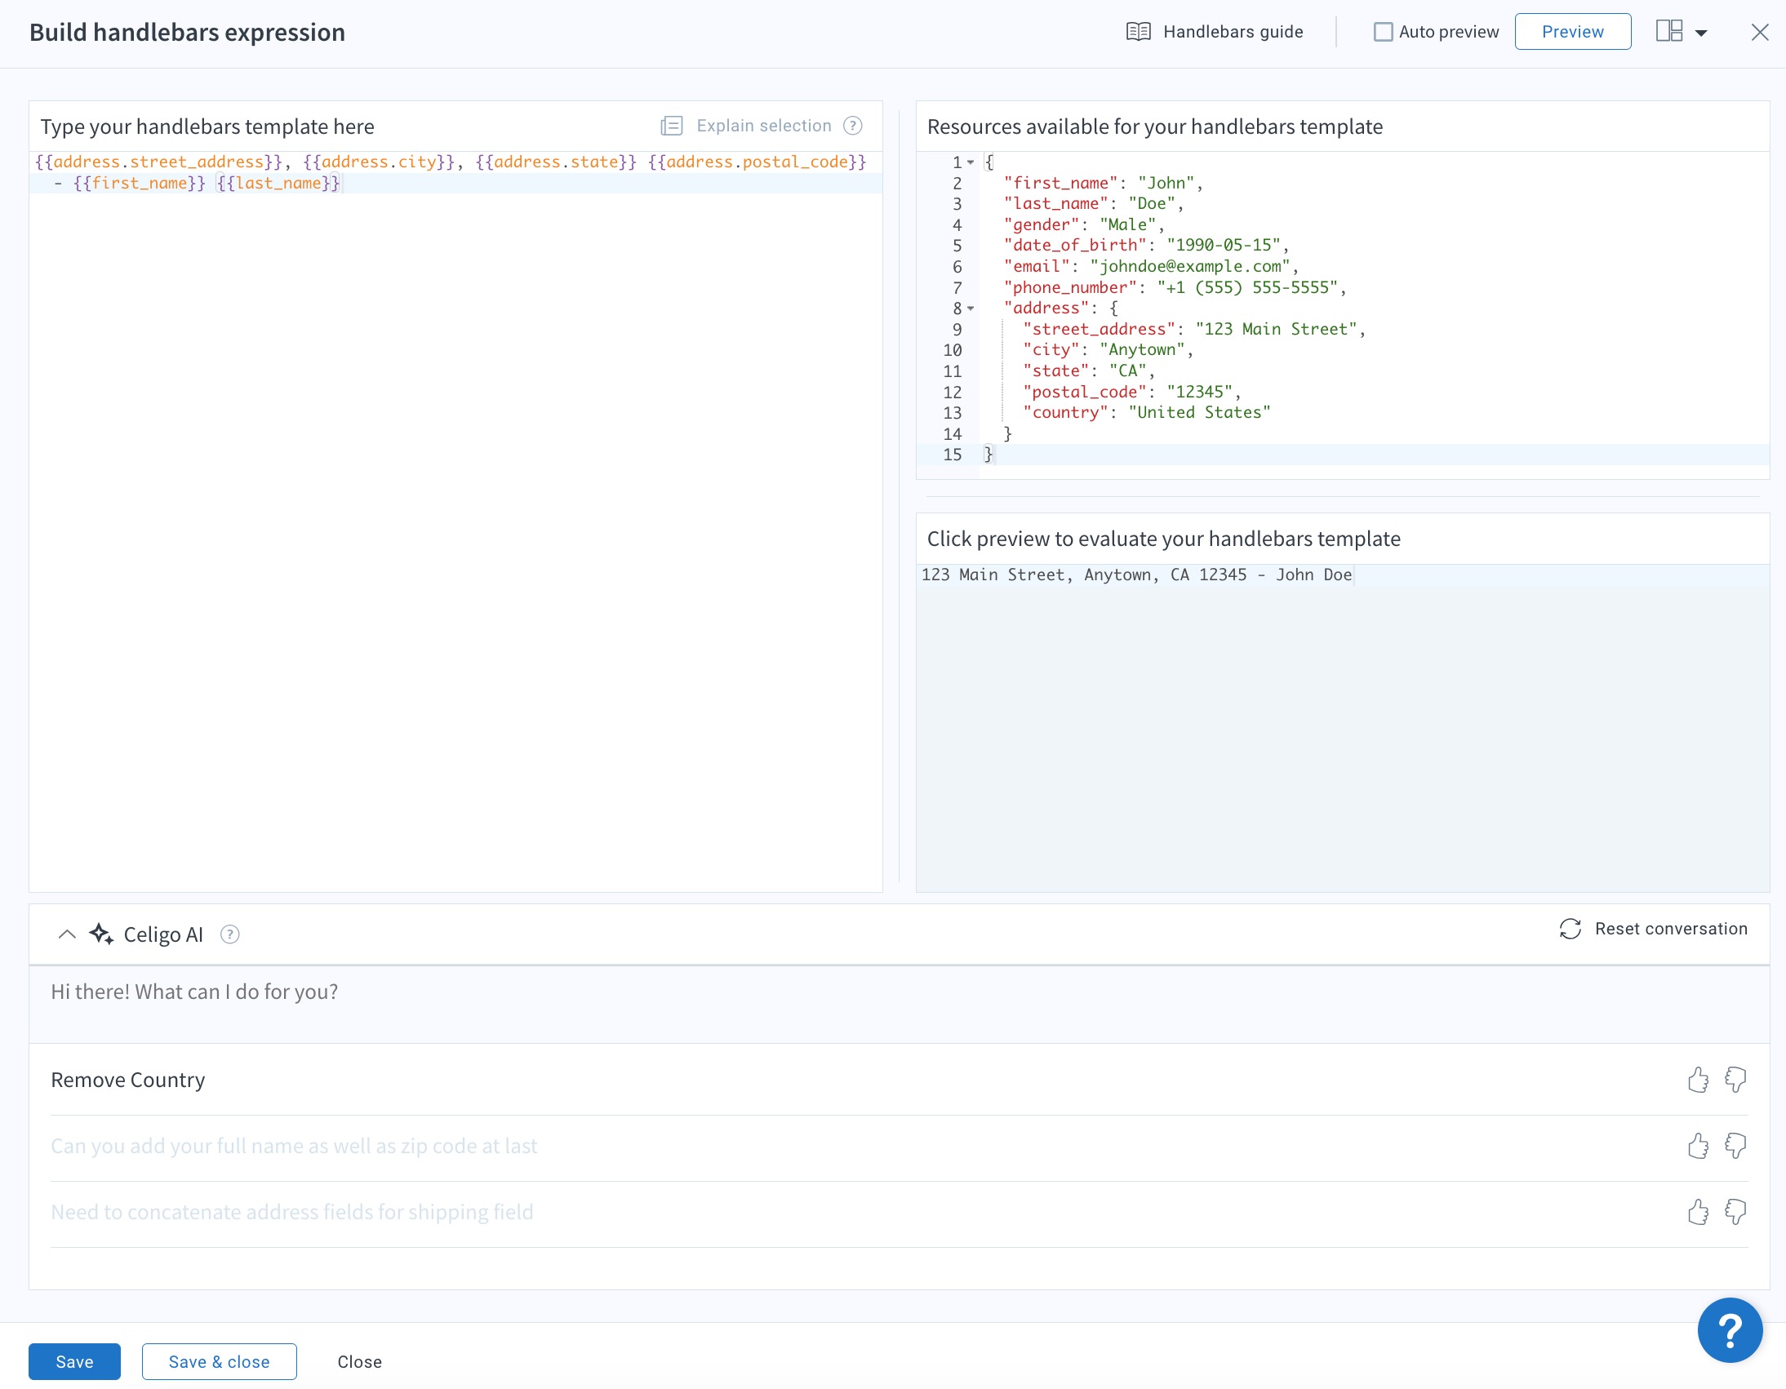This screenshot has width=1786, height=1389.
Task: Click the Explain selection icon
Action: click(672, 126)
